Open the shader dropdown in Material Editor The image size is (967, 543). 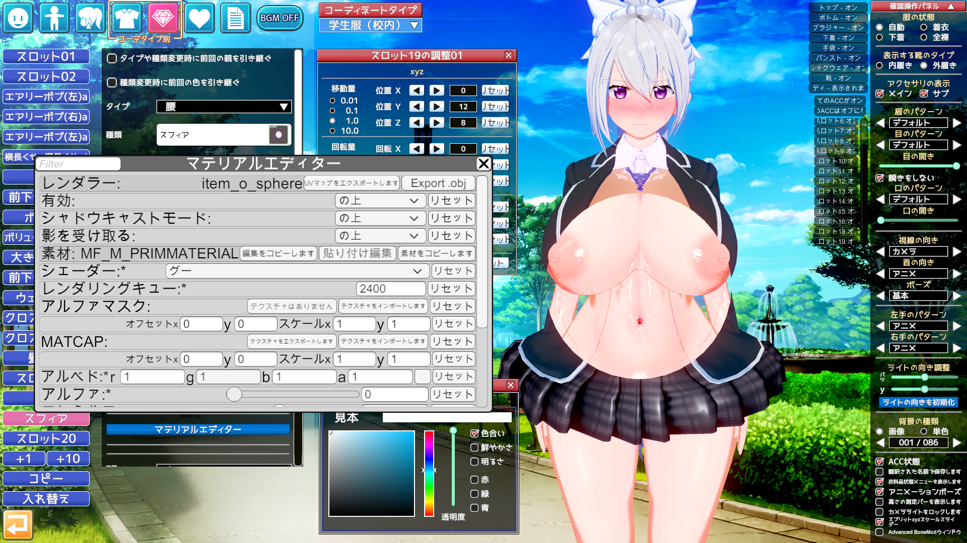coord(297,271)
